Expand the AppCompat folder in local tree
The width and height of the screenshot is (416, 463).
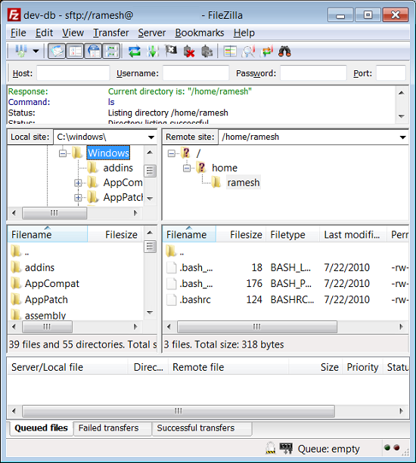(x=78, y=183)
